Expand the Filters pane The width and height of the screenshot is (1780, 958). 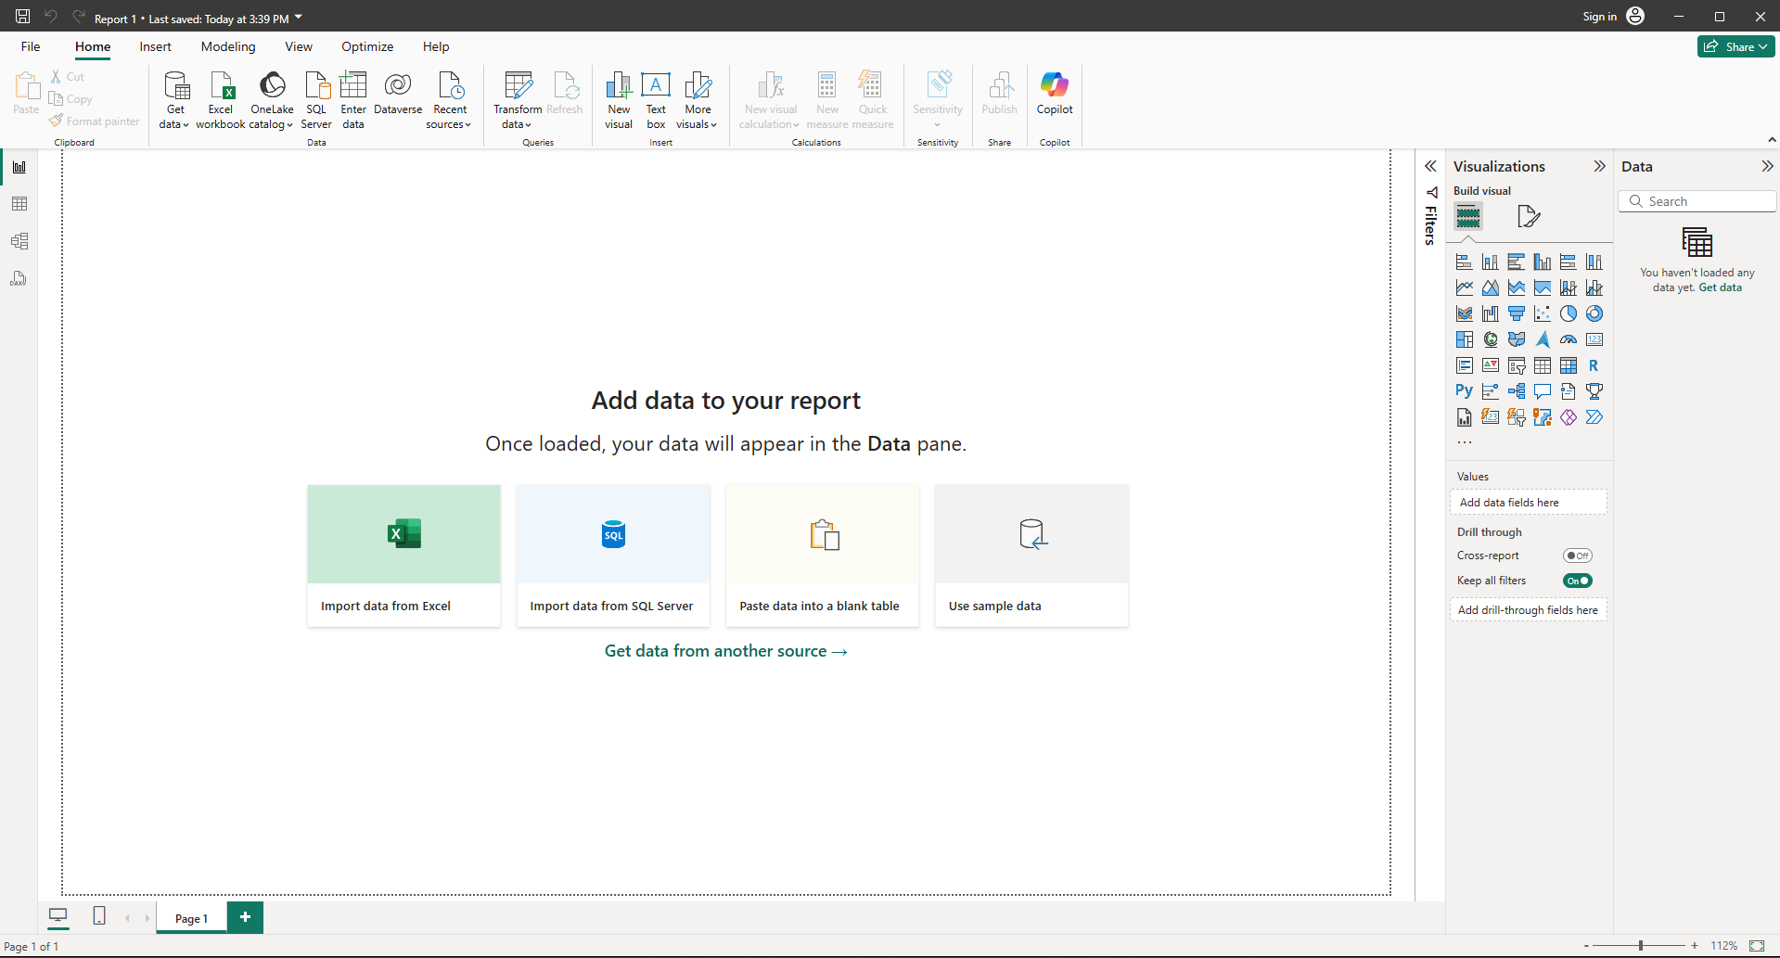tap(1430, 166)
